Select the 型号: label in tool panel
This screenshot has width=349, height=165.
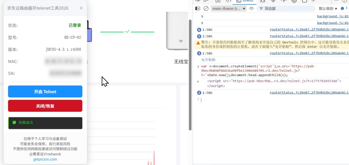13,37
